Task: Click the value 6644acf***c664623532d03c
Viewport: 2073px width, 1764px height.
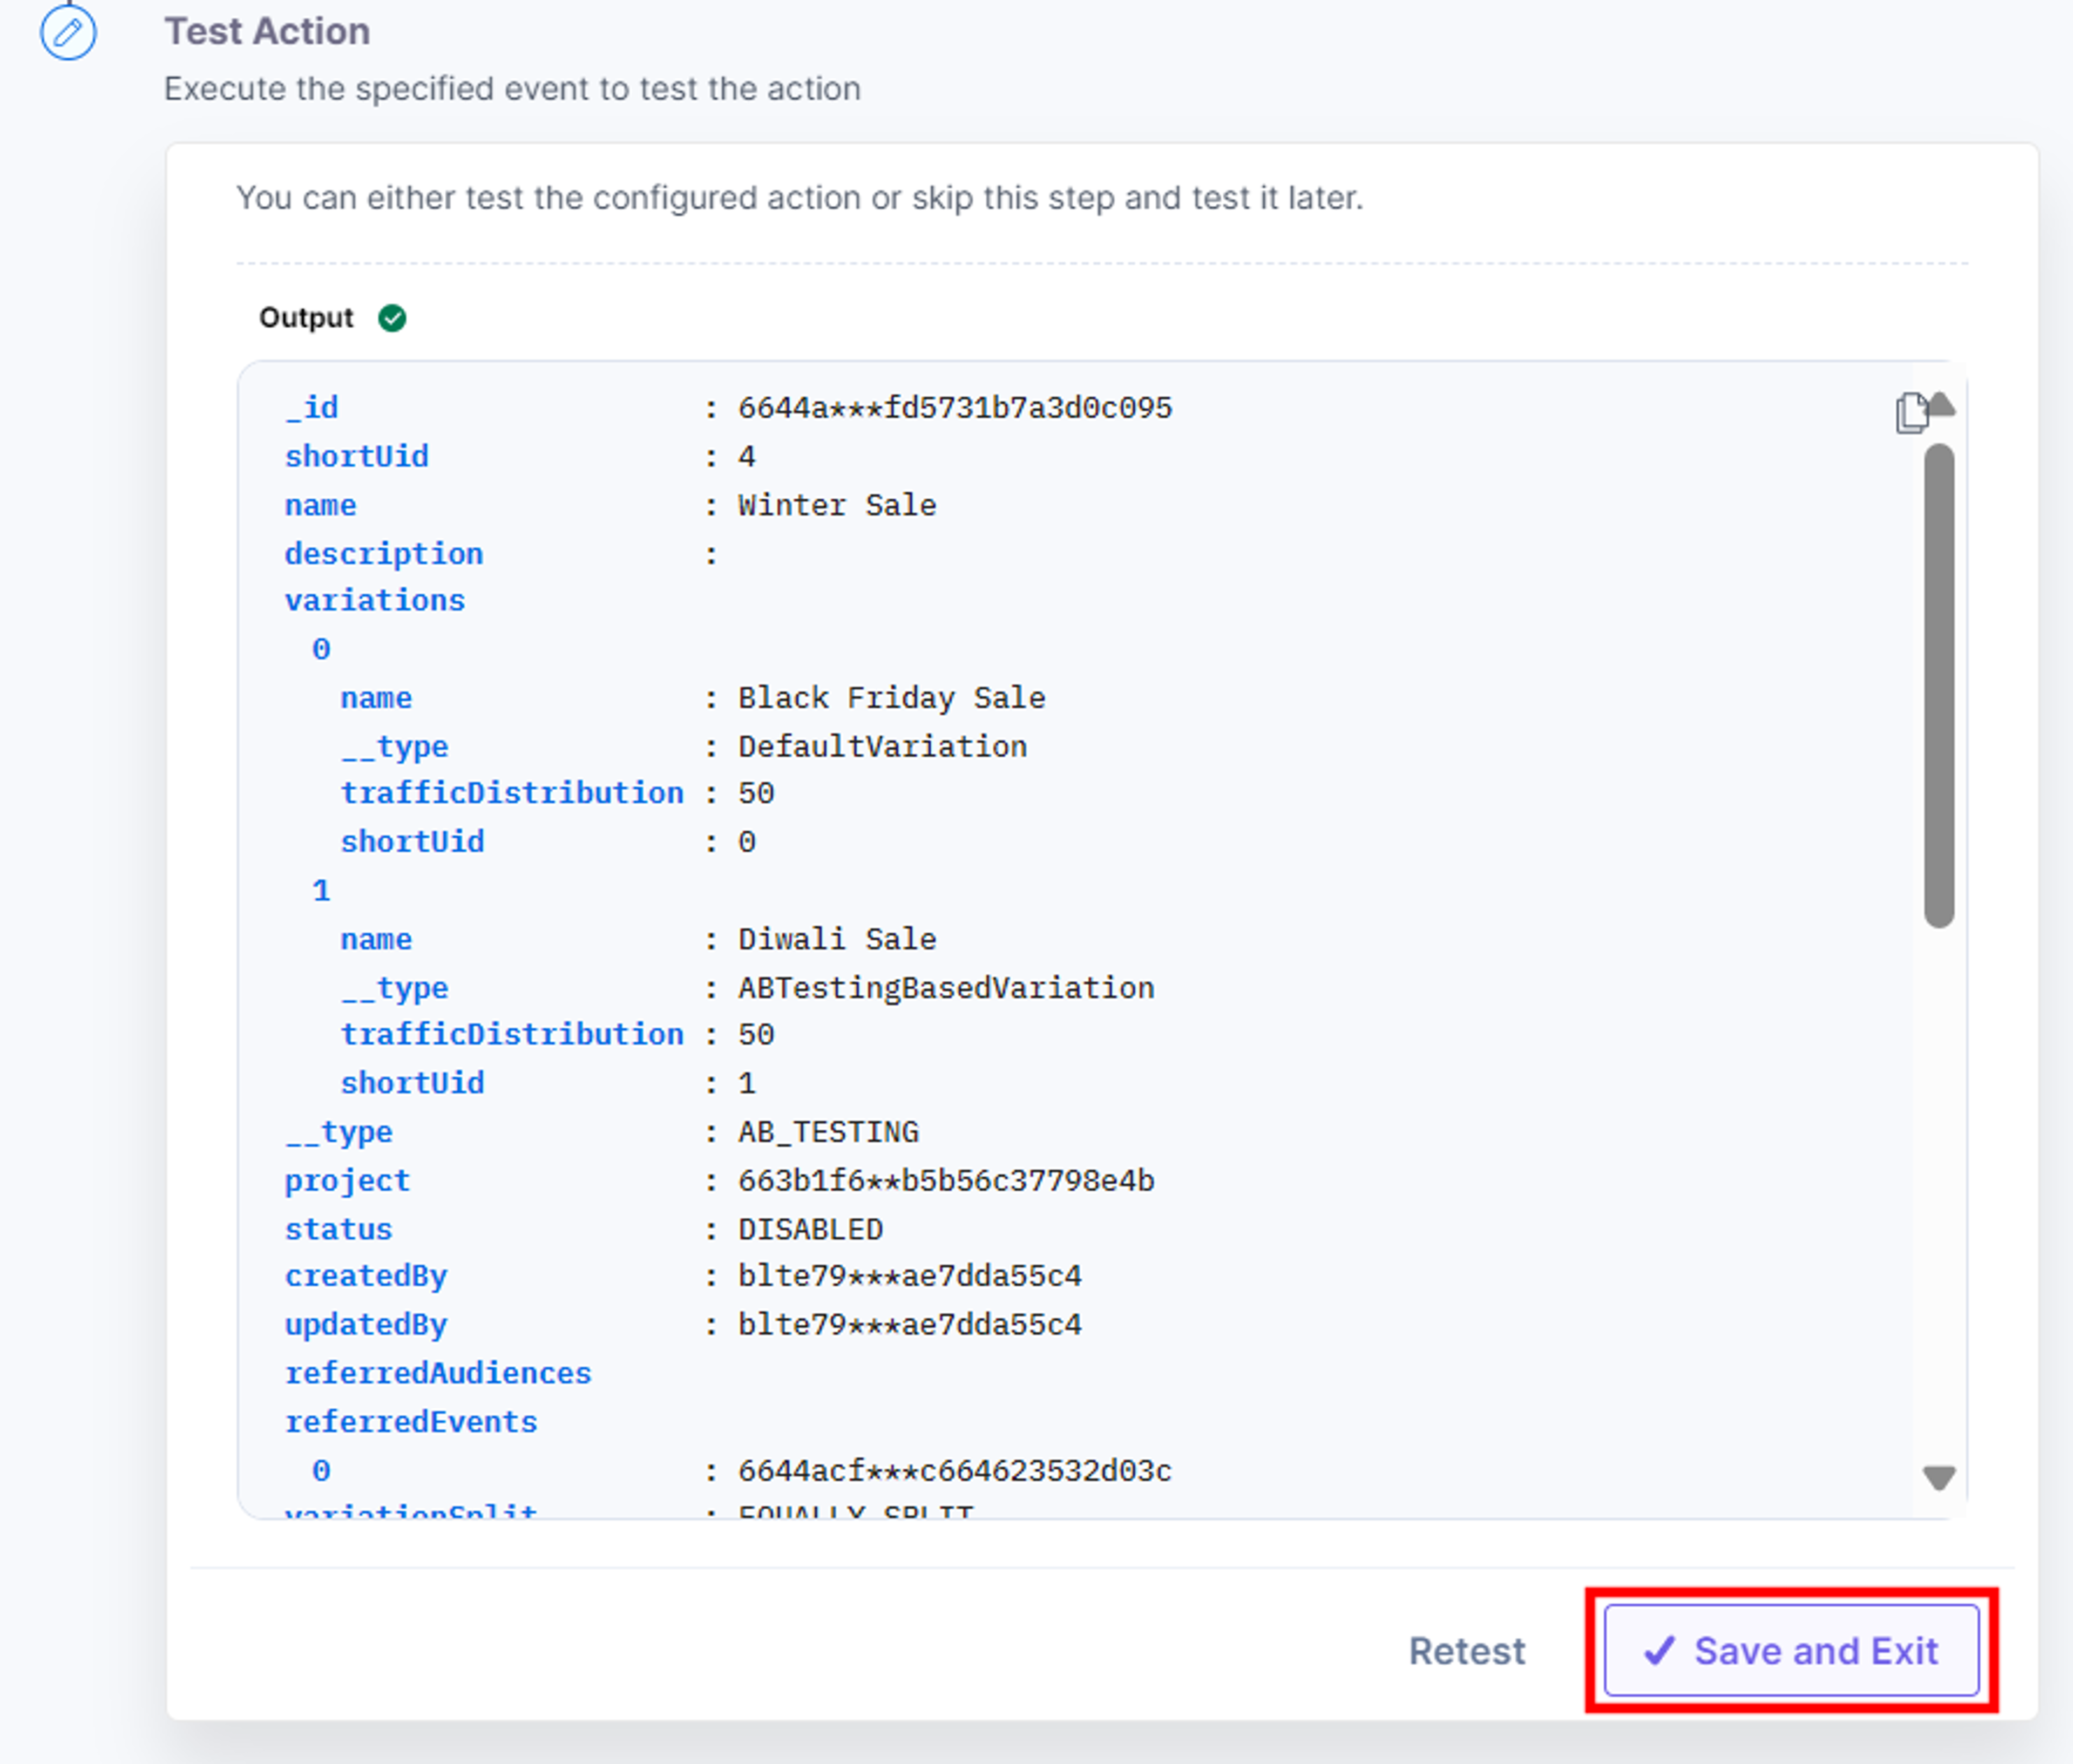Action: click(x=955, y=1471)
